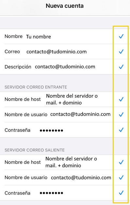
Task: Click incoming server Nombre de host checkmark
Action: [121, 99]
